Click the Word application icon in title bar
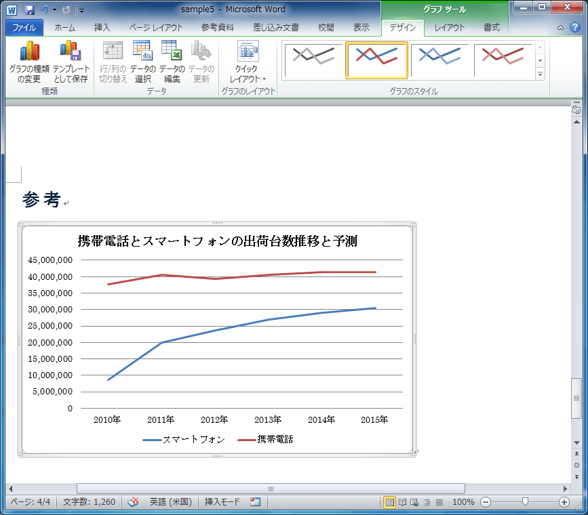This screenshot has width=588, height=515. (x=12, y=10)
